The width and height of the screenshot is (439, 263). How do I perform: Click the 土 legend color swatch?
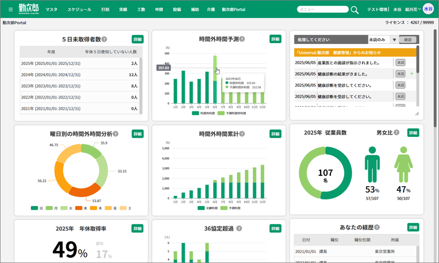pos(123,208)
